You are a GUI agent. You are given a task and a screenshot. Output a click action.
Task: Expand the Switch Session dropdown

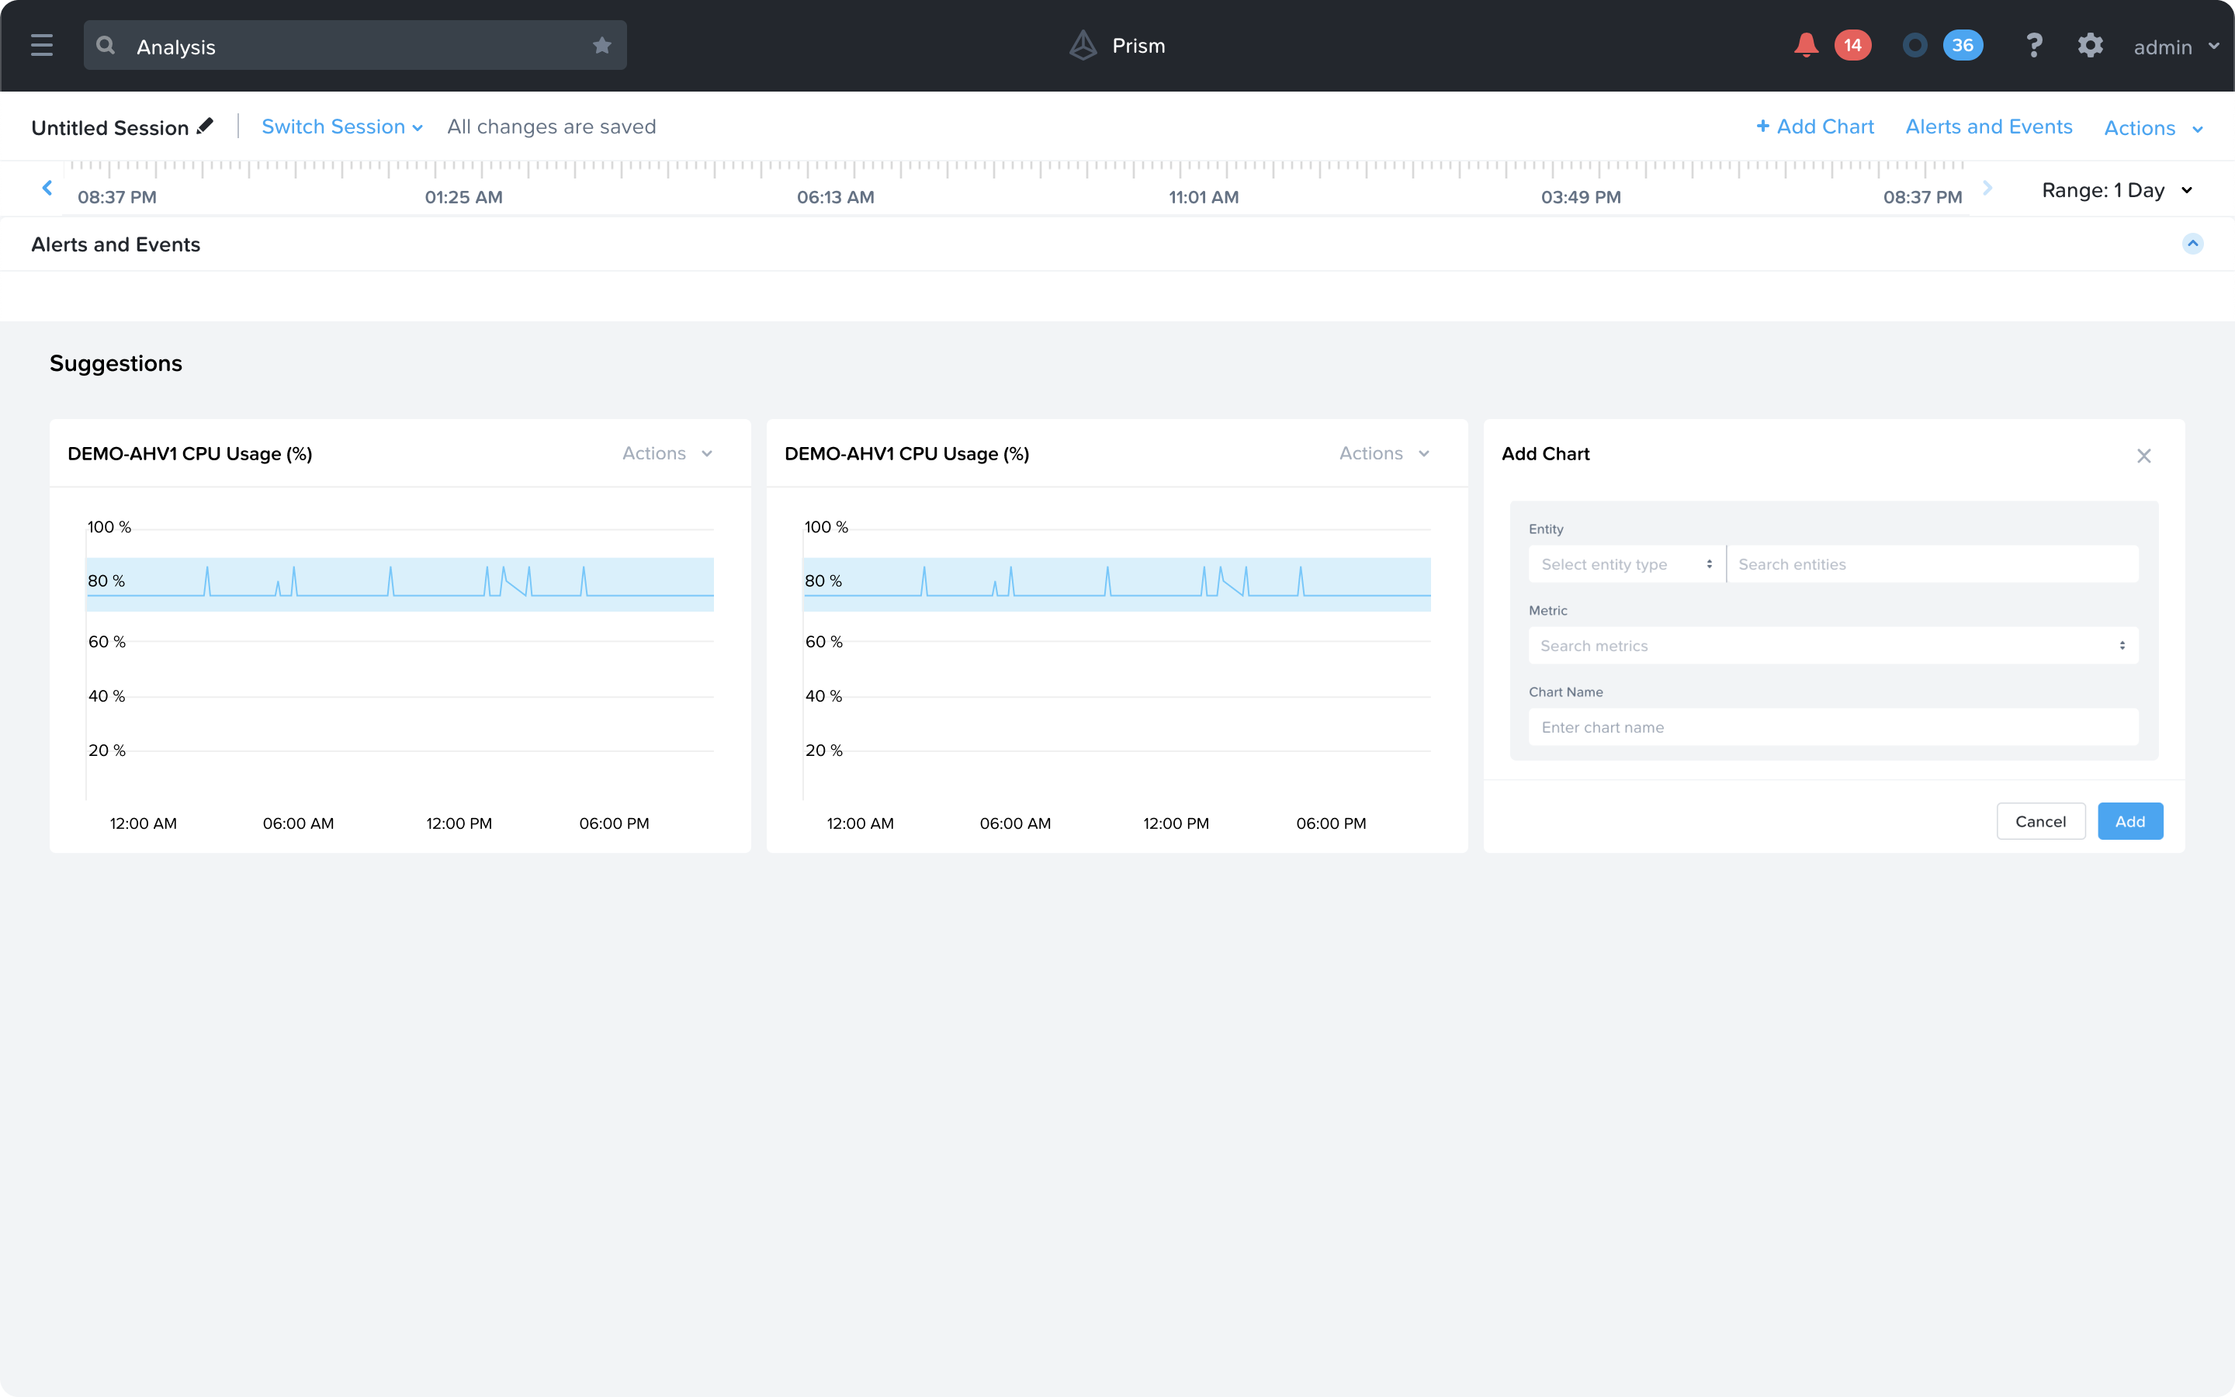pos(341,127)
